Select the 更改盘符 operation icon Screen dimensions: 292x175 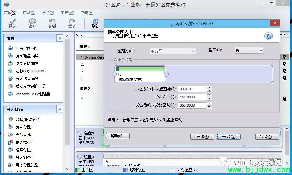pyautogui.click(x=10, y=142)
